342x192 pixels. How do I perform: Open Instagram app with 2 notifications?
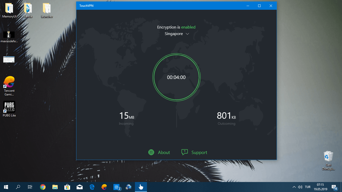pyautogui.click(x=117, y=187)
